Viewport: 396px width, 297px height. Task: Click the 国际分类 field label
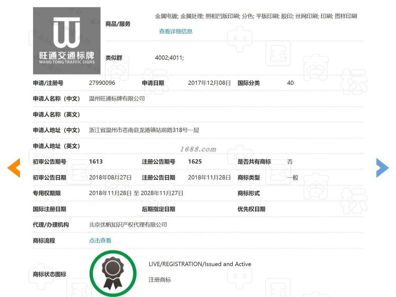[x=249, y=83]
